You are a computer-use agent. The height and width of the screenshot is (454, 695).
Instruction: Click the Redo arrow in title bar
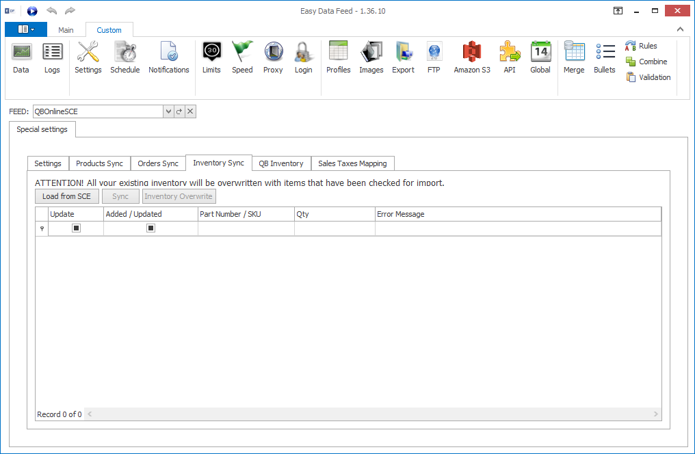(70, 11)
